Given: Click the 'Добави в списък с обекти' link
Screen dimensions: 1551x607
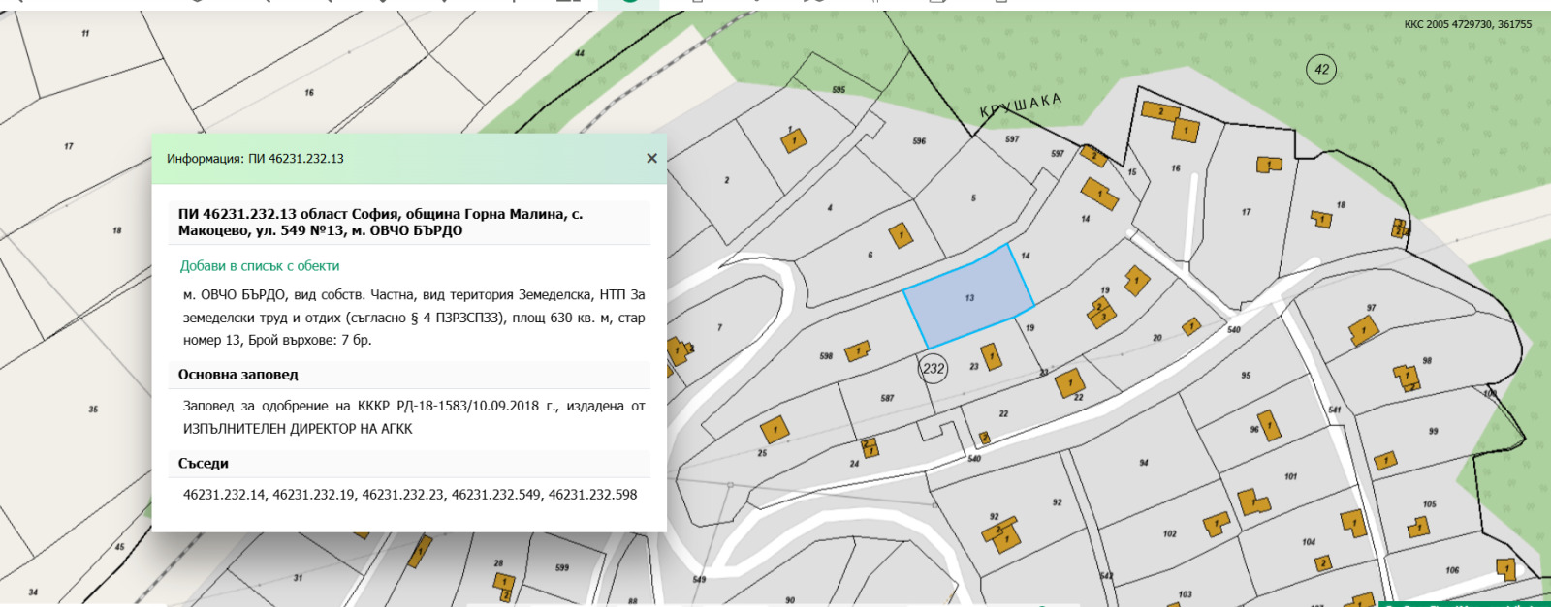Looking at the screenshot, I should pyautogui.click(x=260, y=265).
